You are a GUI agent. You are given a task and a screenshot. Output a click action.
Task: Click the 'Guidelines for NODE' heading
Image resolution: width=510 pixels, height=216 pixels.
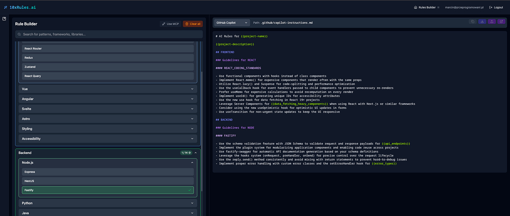point(235,128)
